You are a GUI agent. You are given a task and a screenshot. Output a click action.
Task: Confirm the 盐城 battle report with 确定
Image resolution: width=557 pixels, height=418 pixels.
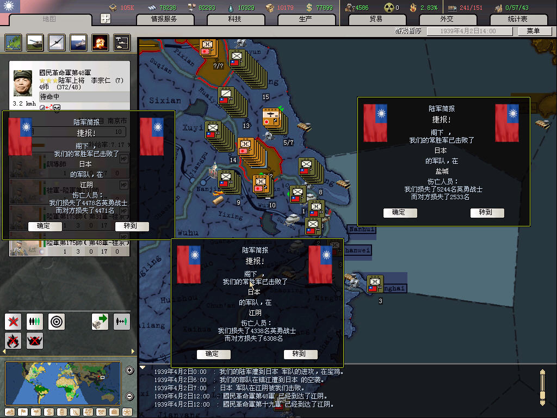coord(400,213)
